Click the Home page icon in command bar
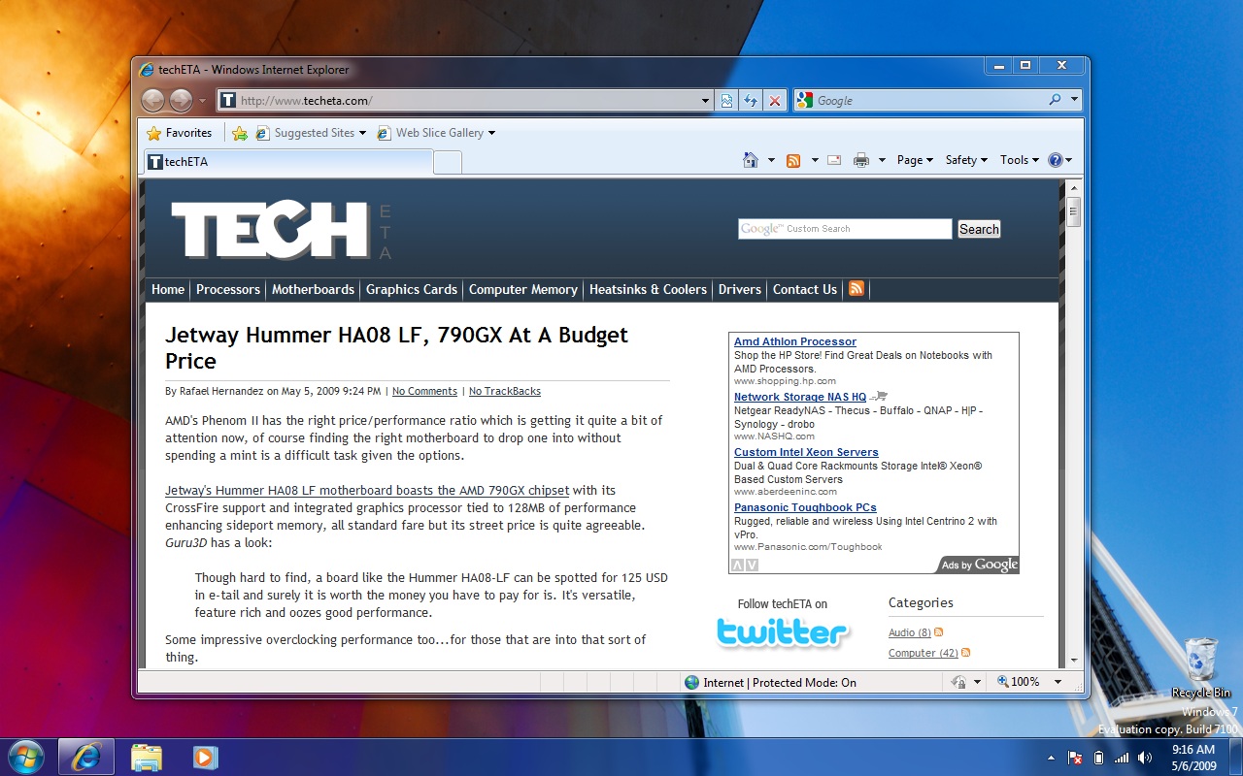Screen dimensions: 1243x776 pos(750,160)
